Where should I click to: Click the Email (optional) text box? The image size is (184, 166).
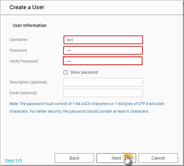(x=103, y=93)
